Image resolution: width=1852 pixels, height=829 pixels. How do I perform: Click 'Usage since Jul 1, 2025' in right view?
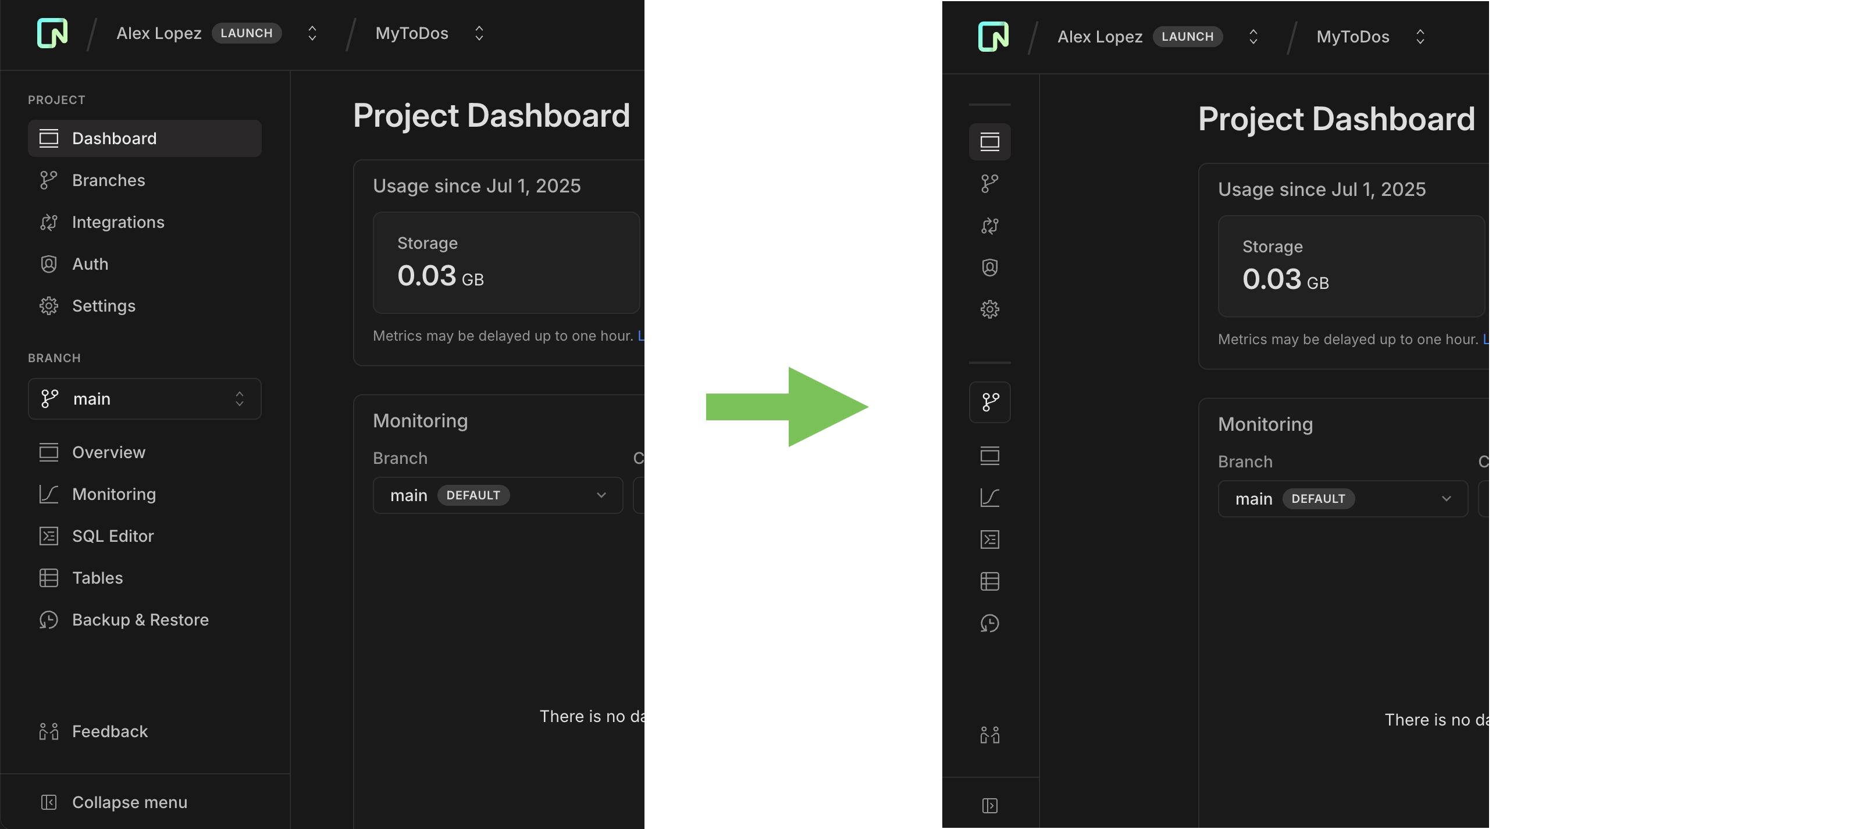pos(1322,190)
